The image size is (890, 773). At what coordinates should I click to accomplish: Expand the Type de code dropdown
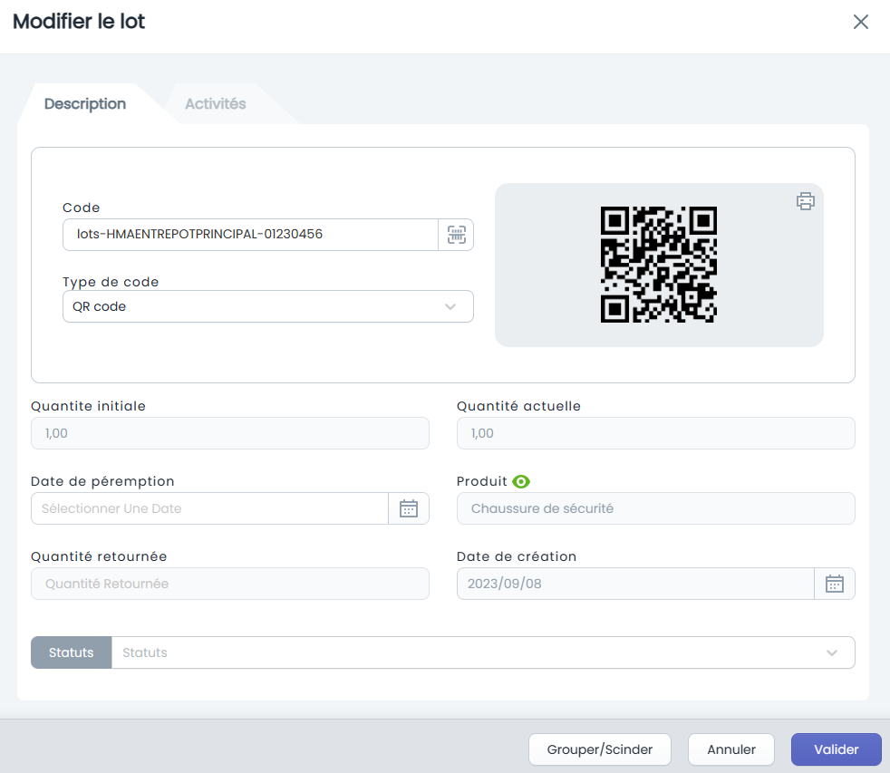click(x=268, y=306)
